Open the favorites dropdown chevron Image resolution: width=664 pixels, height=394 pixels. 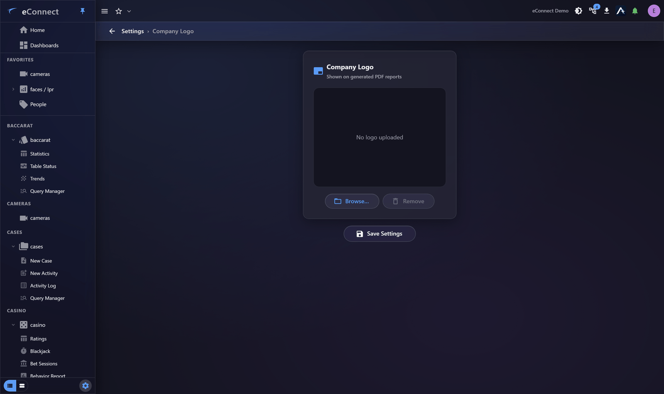(x=129, y=11)
